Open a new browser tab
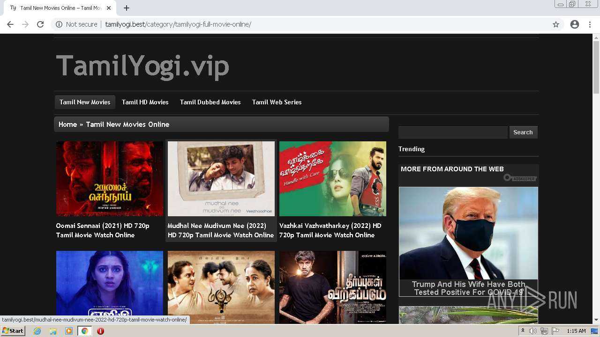This screenshot has width=600, height=337. click(127, 8)
